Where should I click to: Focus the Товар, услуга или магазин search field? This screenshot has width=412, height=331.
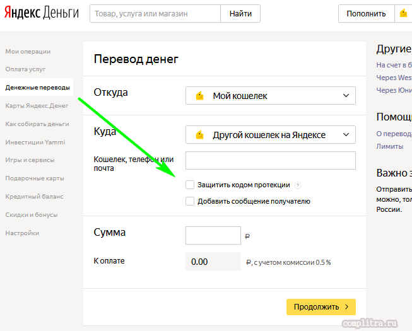155,13
